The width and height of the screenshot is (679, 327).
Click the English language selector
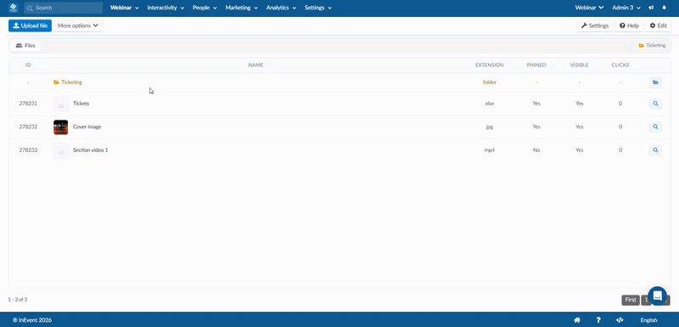tap(648, 320)
